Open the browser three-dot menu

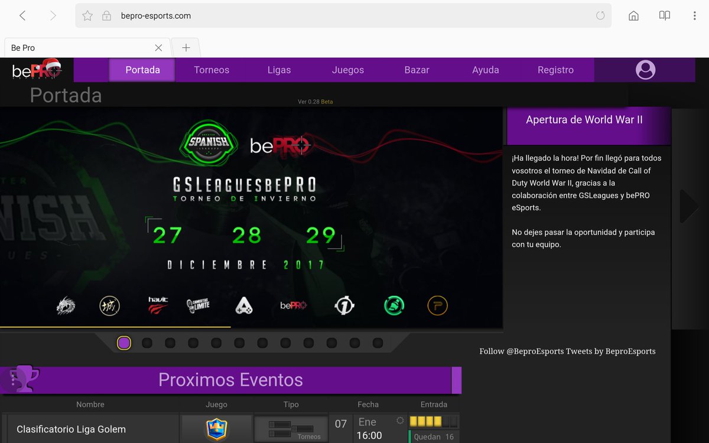(694, 16)
